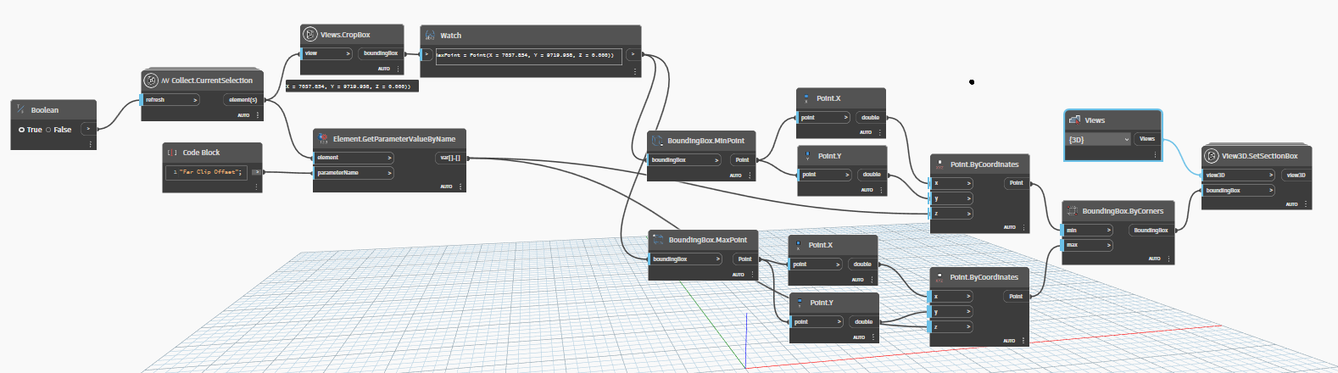Click the var[]..[] output port
This screenshot has width=1338, height=373.
[450, 158]
